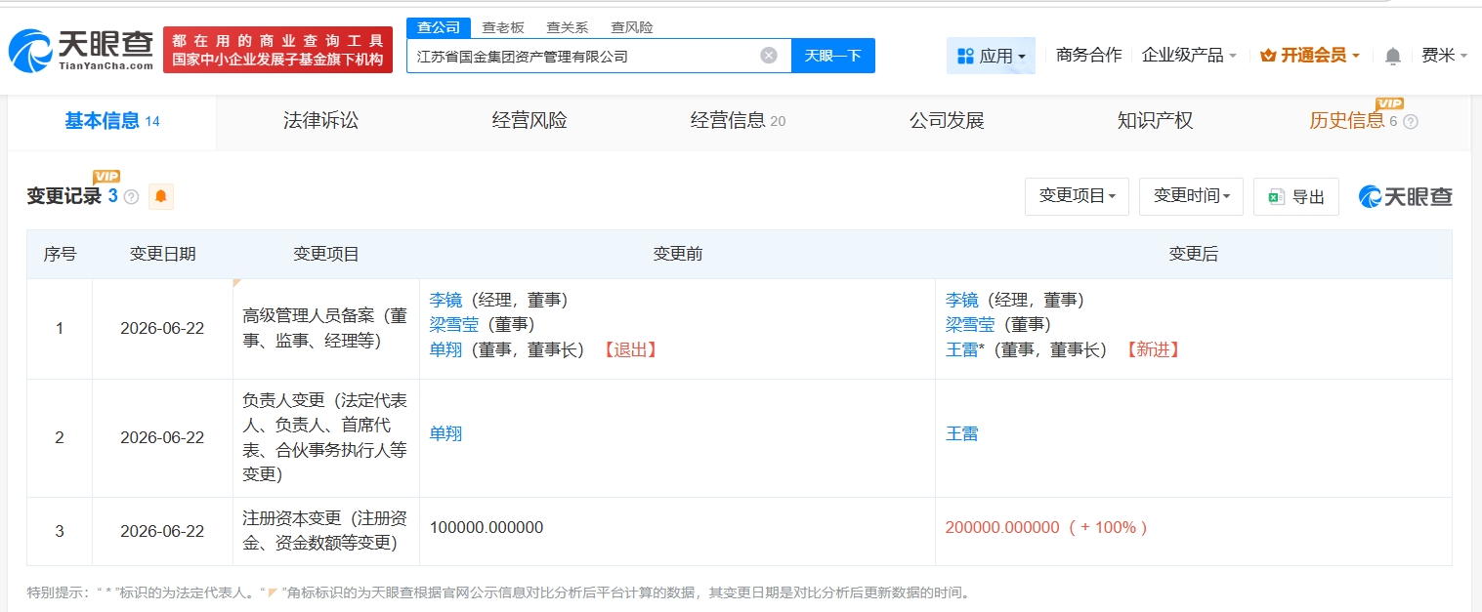Open 李镜 link in 变更前 column
The image size is (1482, 612).
tap(445, 301)
